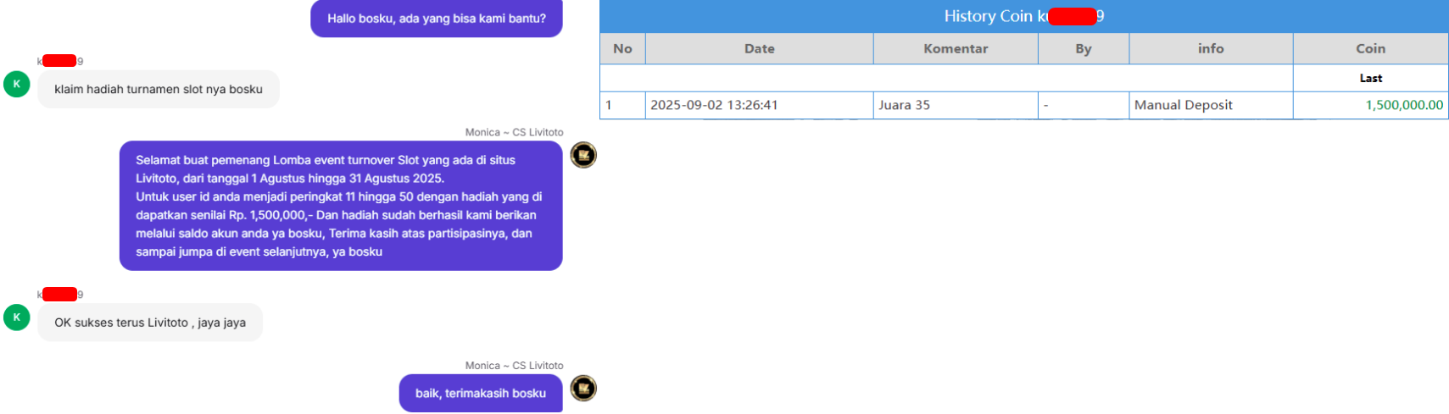Click the 'Coin' column header
The height and width of the screenshot is (414, 1449).
point(1370,49)
